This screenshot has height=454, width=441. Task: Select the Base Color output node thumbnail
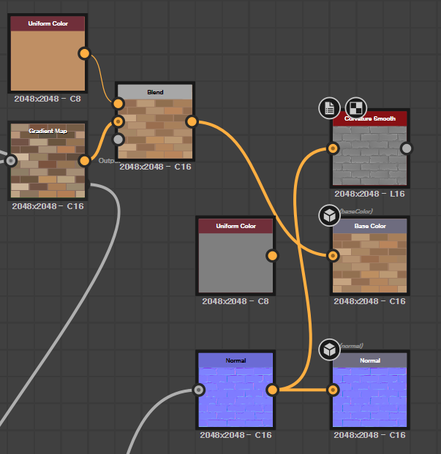370,263
